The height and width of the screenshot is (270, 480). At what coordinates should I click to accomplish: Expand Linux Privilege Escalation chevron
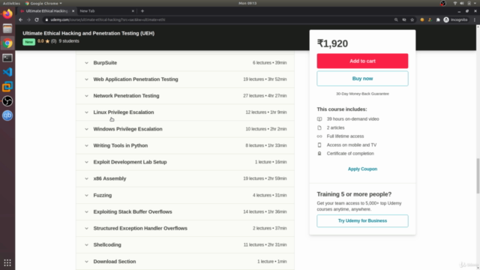tap(87, 112)
